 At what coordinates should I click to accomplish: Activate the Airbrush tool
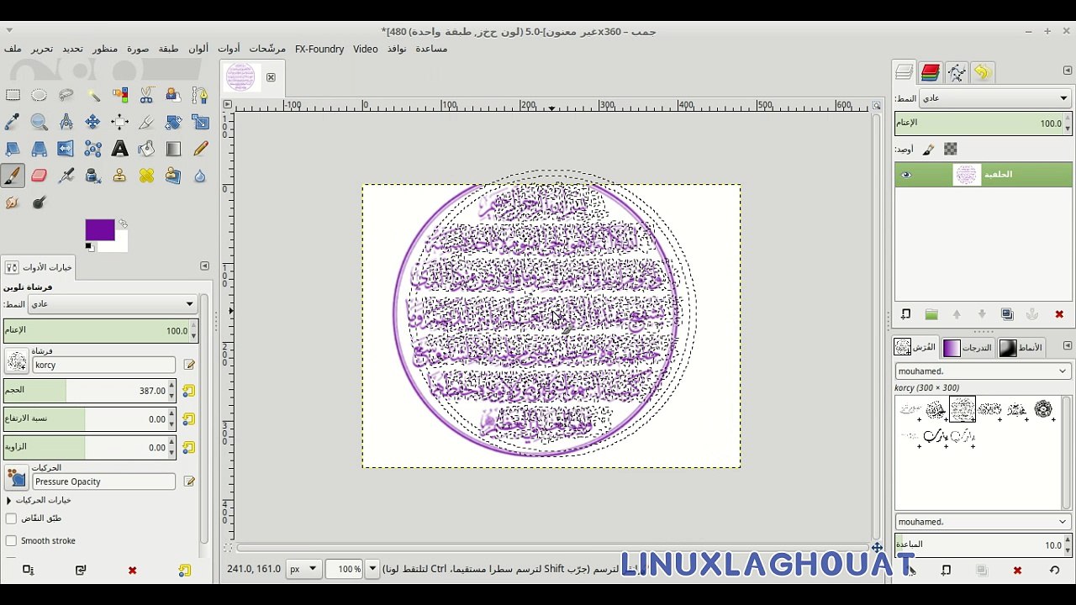pyautogui.click(x=66, y=176)
